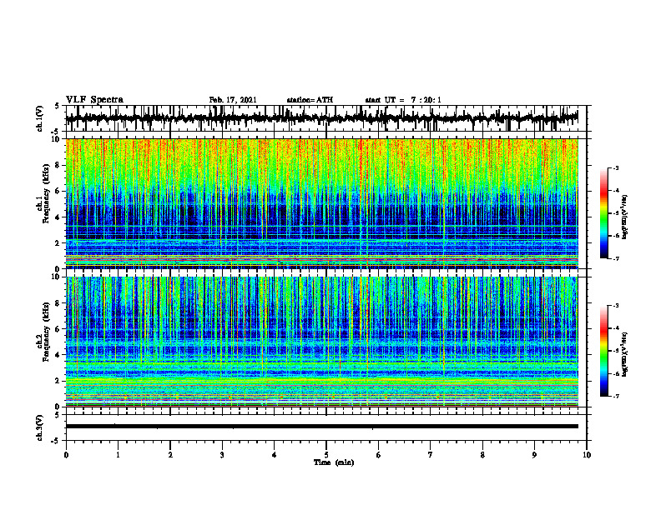Click the log(PSD) label beside ch.2 color bar
Screen dimensions: 661x510
(625, 354)
